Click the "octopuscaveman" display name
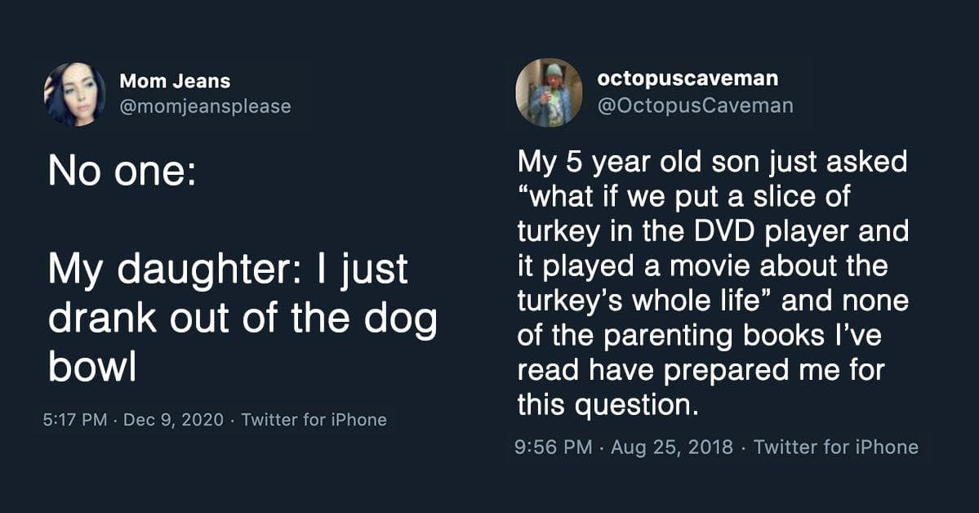979x513 pixels. [x=688, y=78]
